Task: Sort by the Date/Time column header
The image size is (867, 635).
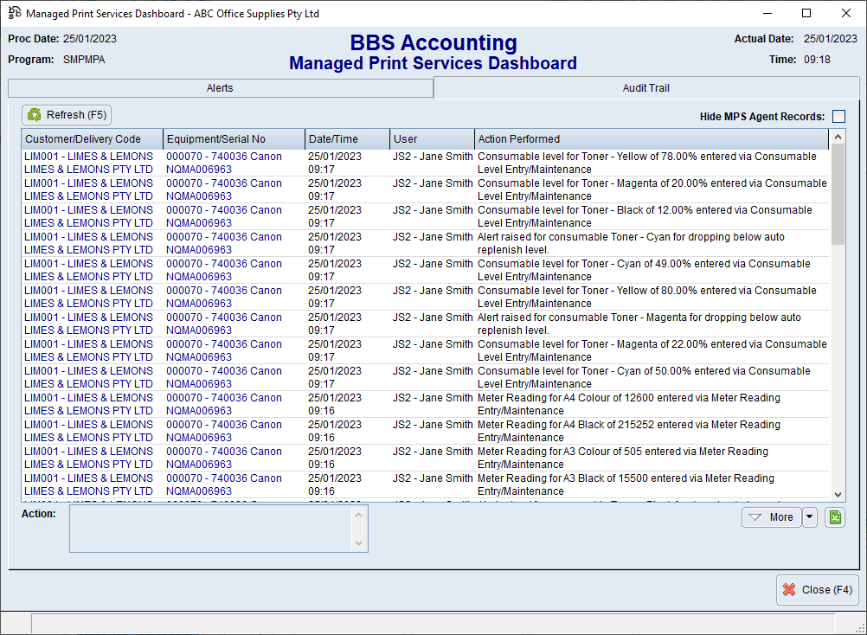Action: (347, 139)
